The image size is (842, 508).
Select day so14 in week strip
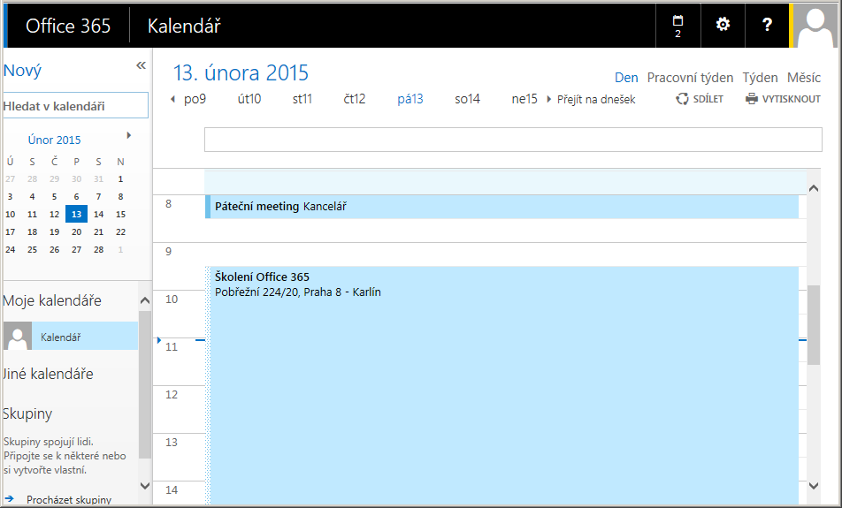467,99
